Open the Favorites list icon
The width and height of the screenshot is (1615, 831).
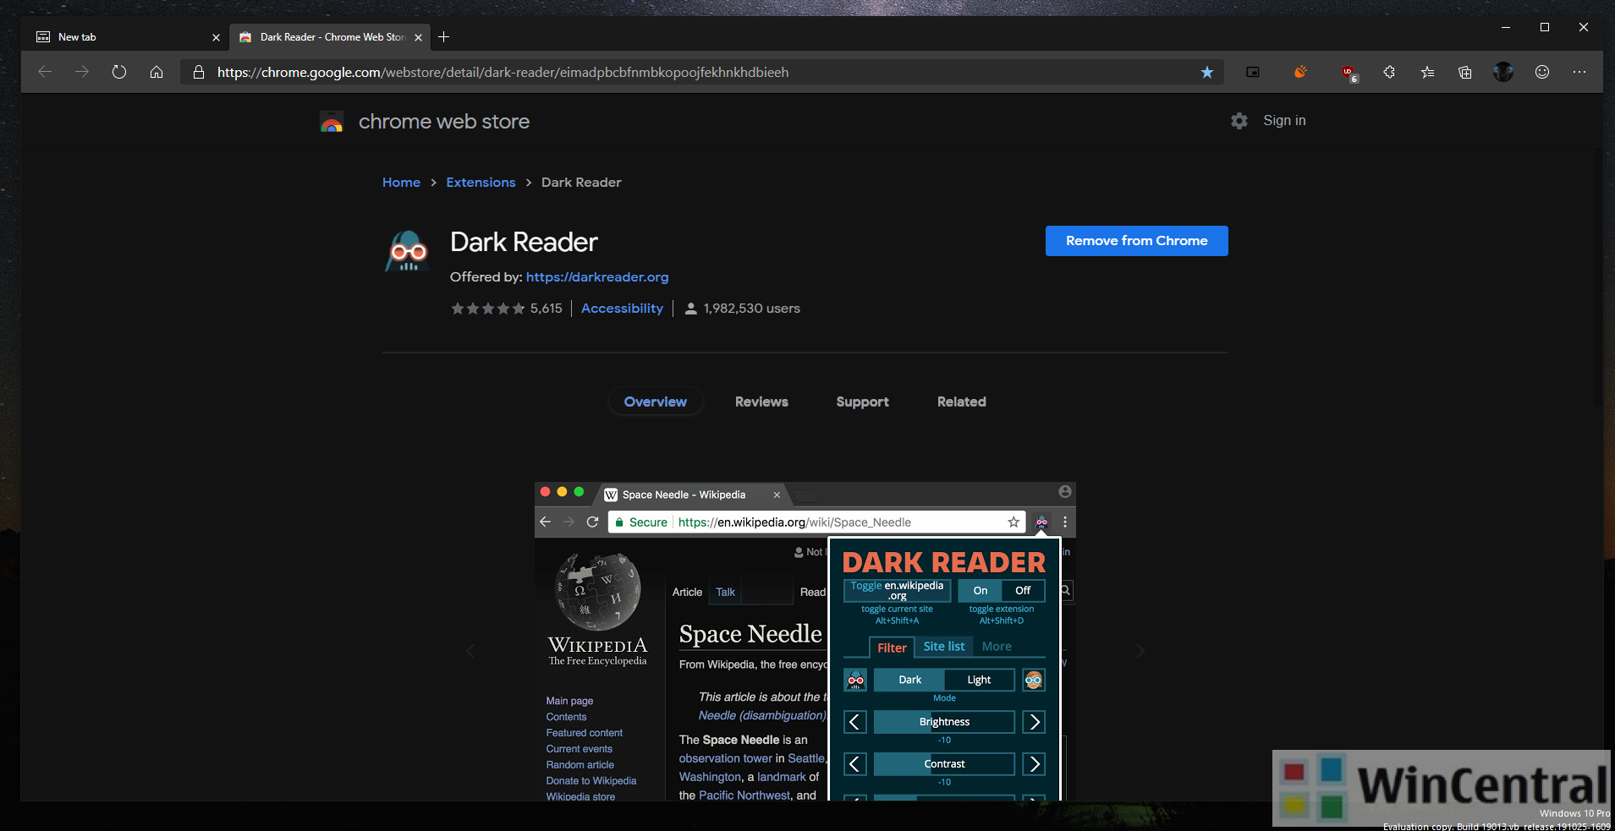tap(1428, 73)
